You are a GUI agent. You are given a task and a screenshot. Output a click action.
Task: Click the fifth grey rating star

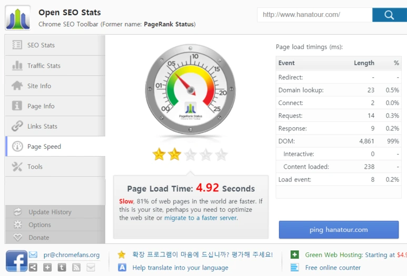(x=222, y=155)
